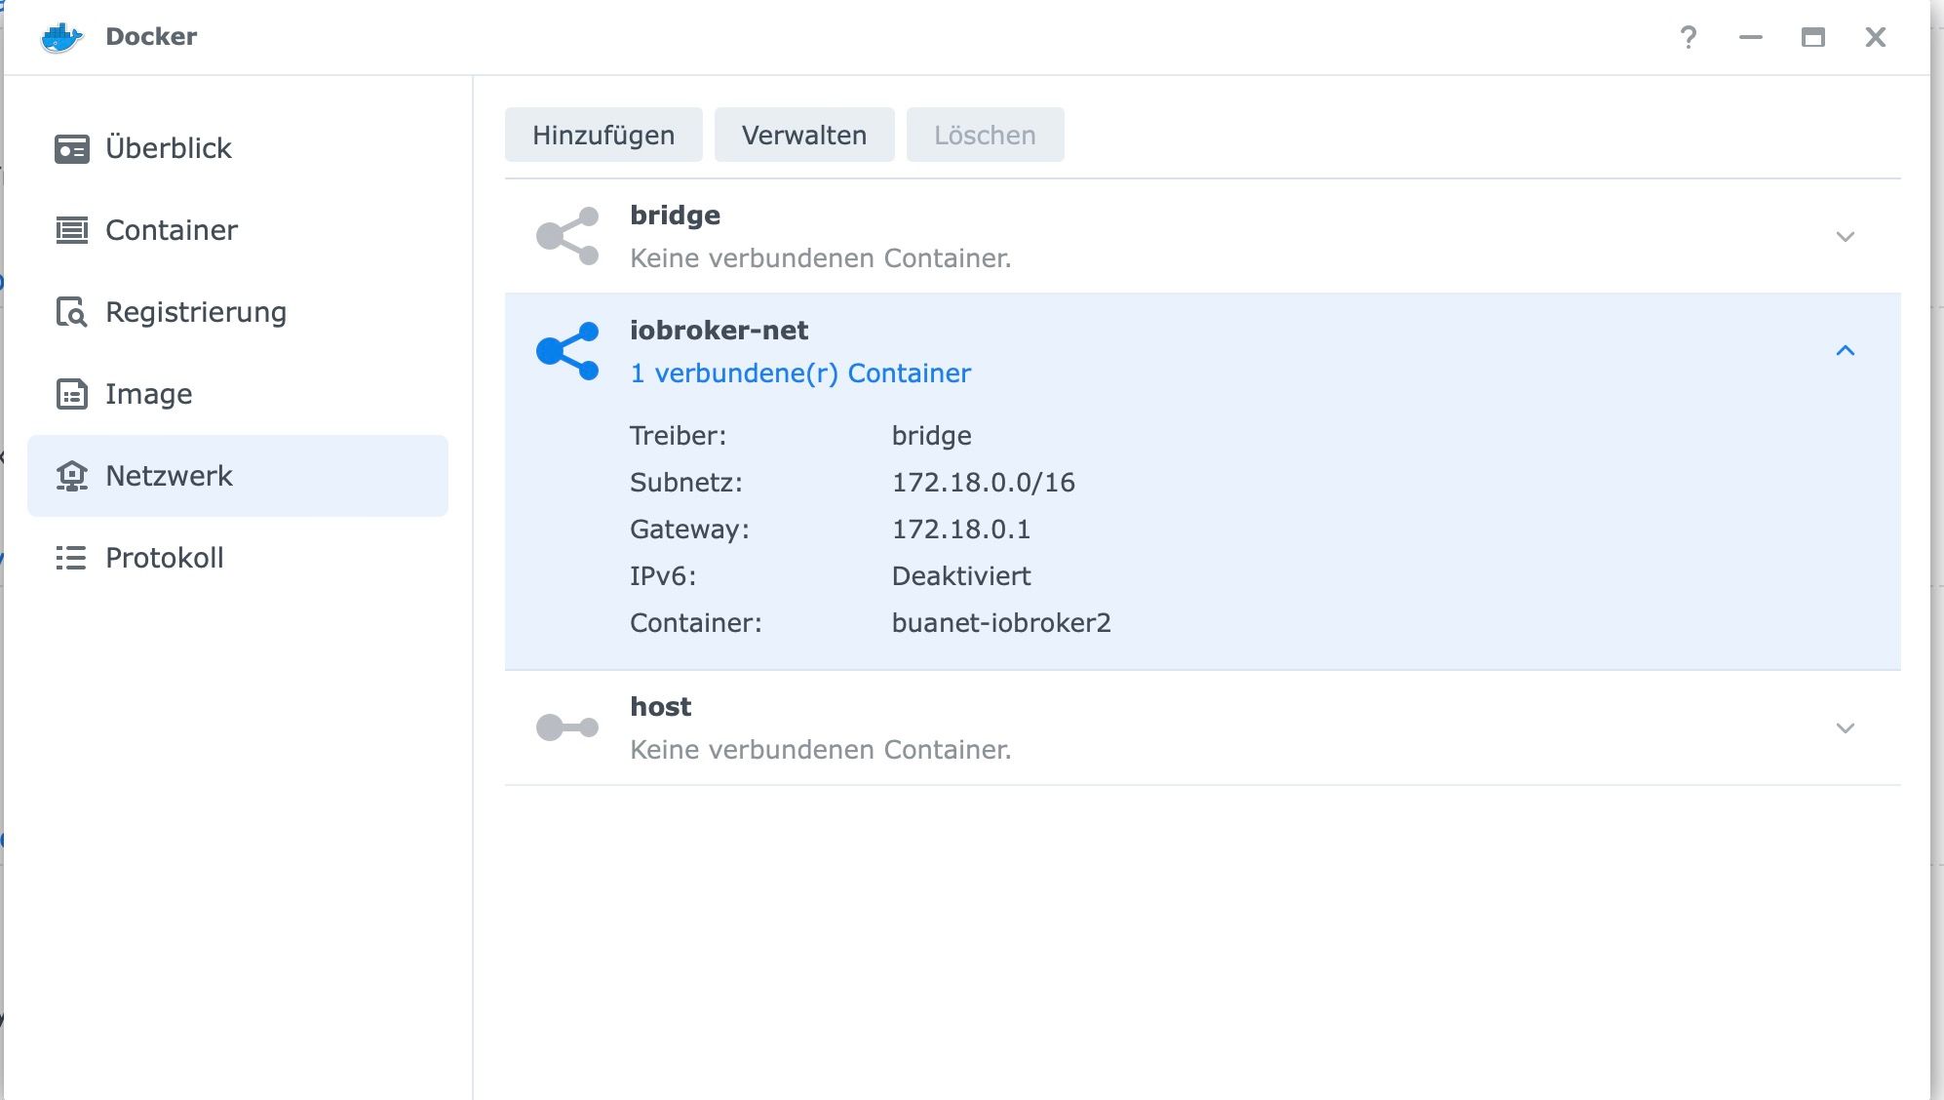Viewport: 1944px width, 1100px height.
Task: Click the 1 verbundene(r) Container link
Action: tap(799, 373)
